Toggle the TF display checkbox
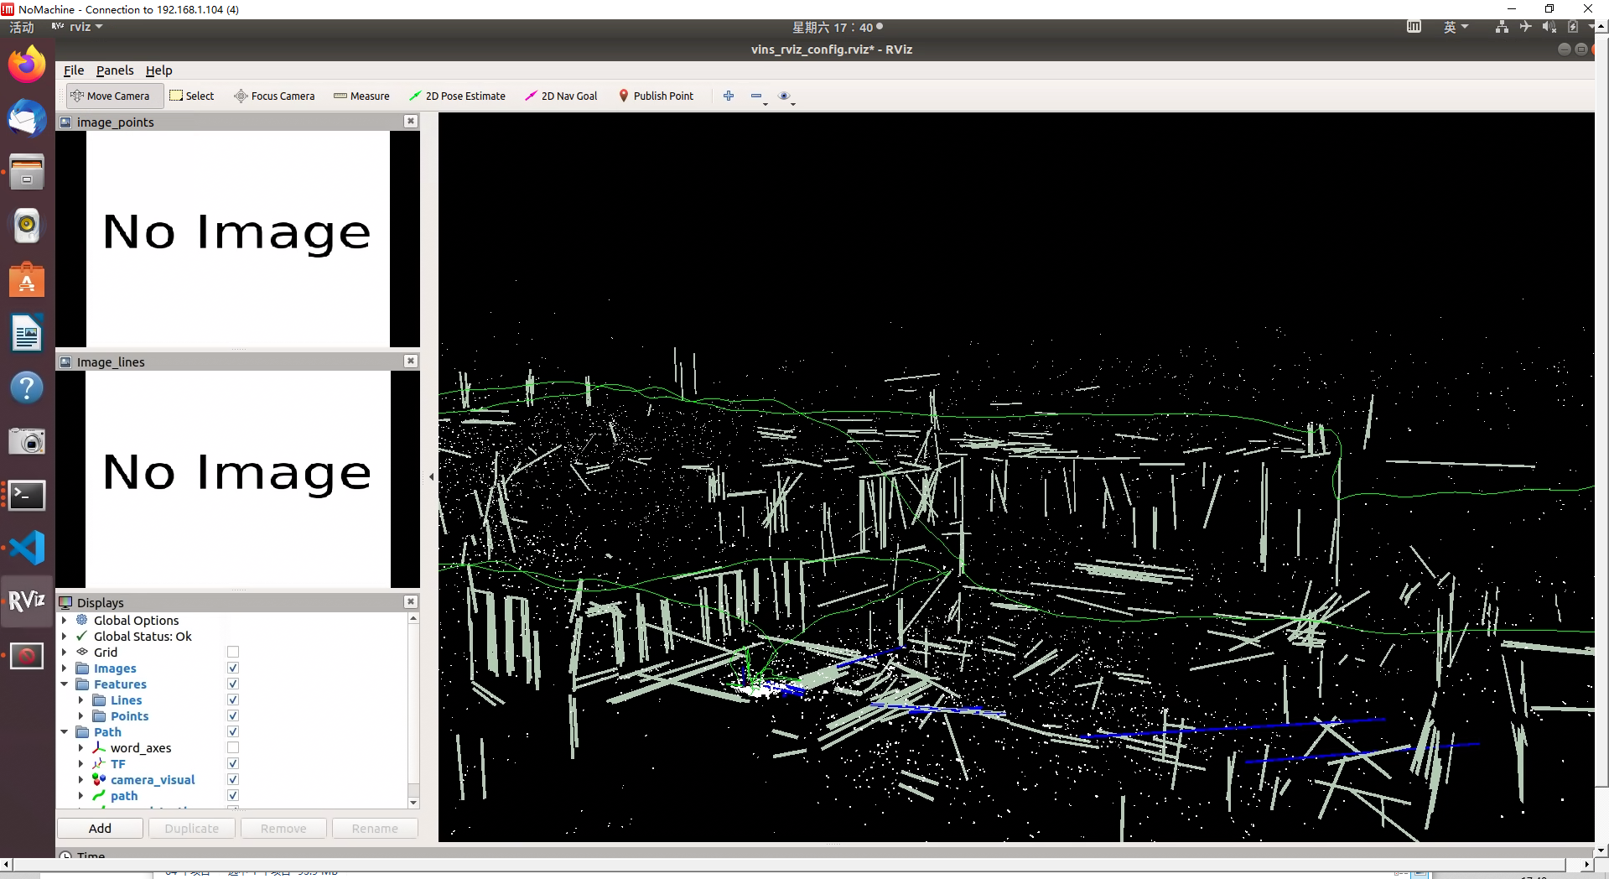 [233, 763]
